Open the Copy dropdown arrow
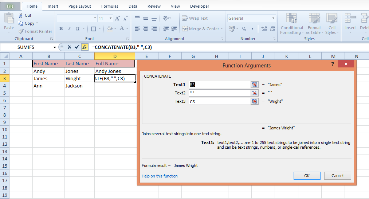Viewport: 369px width, 199px height. pos(37,23)
